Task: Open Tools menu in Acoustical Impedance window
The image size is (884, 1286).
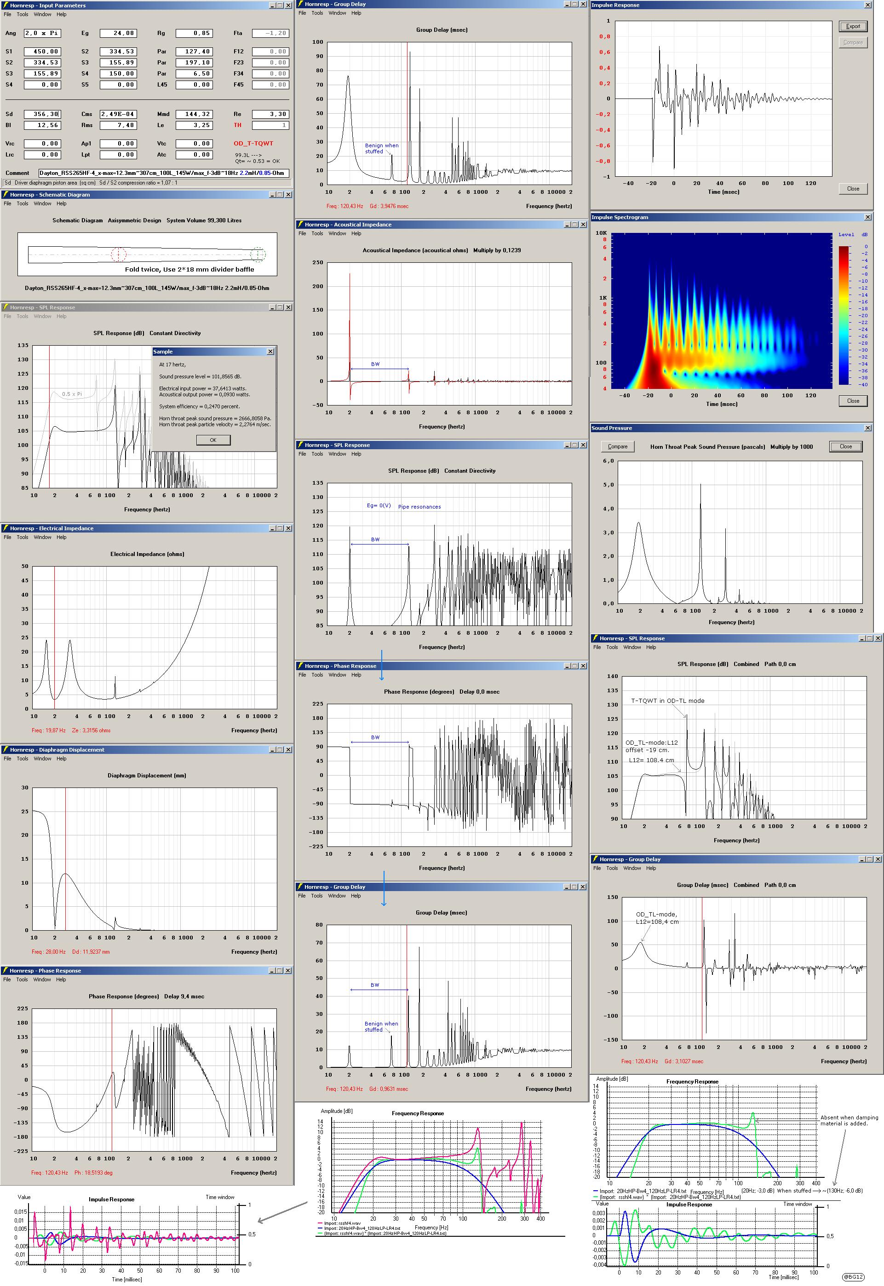Action: tap(317, 233)
